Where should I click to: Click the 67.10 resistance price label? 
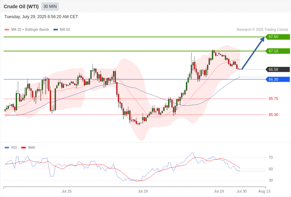pos(278,51)
